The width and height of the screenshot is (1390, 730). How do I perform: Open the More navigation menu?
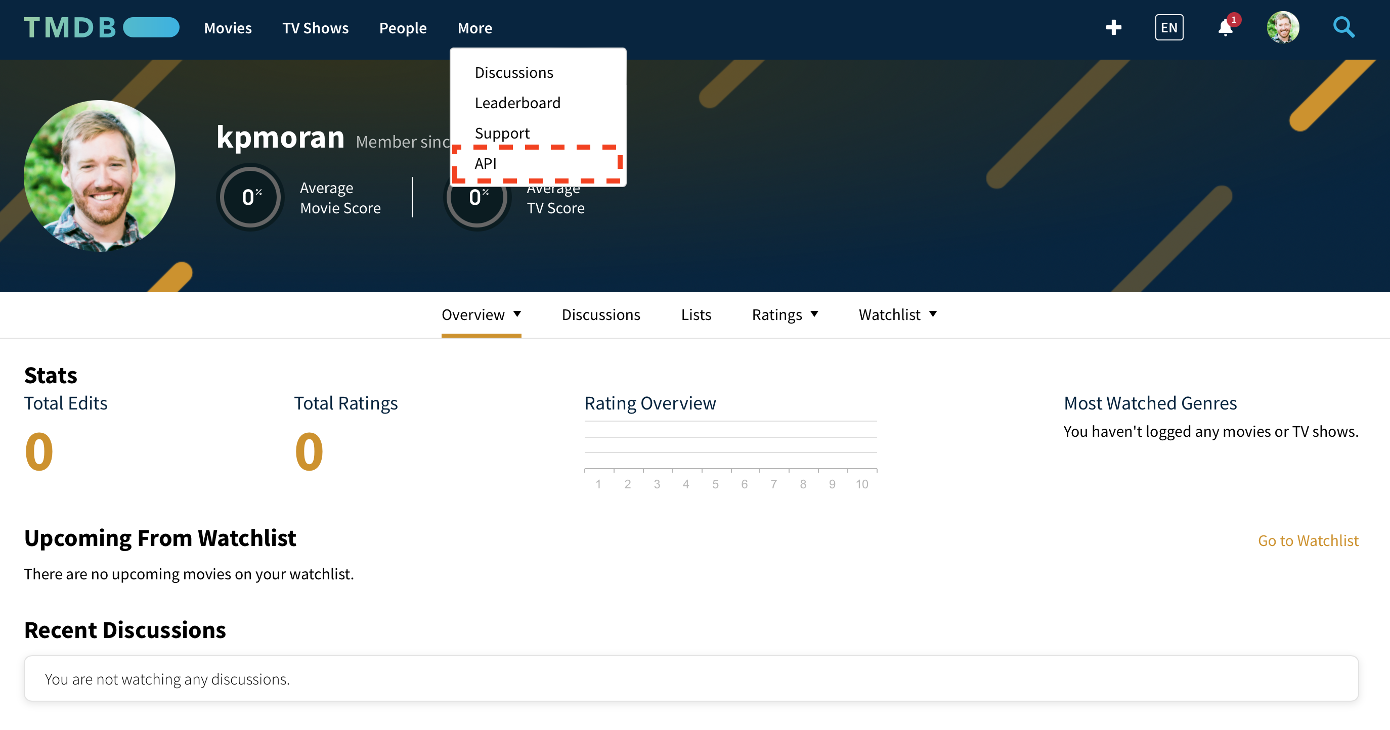pos(475,27)
